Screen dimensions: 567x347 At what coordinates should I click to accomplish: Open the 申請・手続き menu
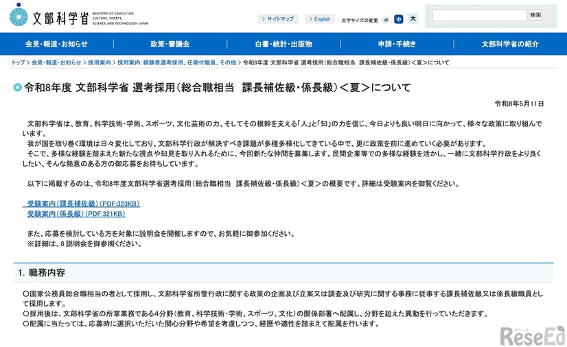click(397, 44)
